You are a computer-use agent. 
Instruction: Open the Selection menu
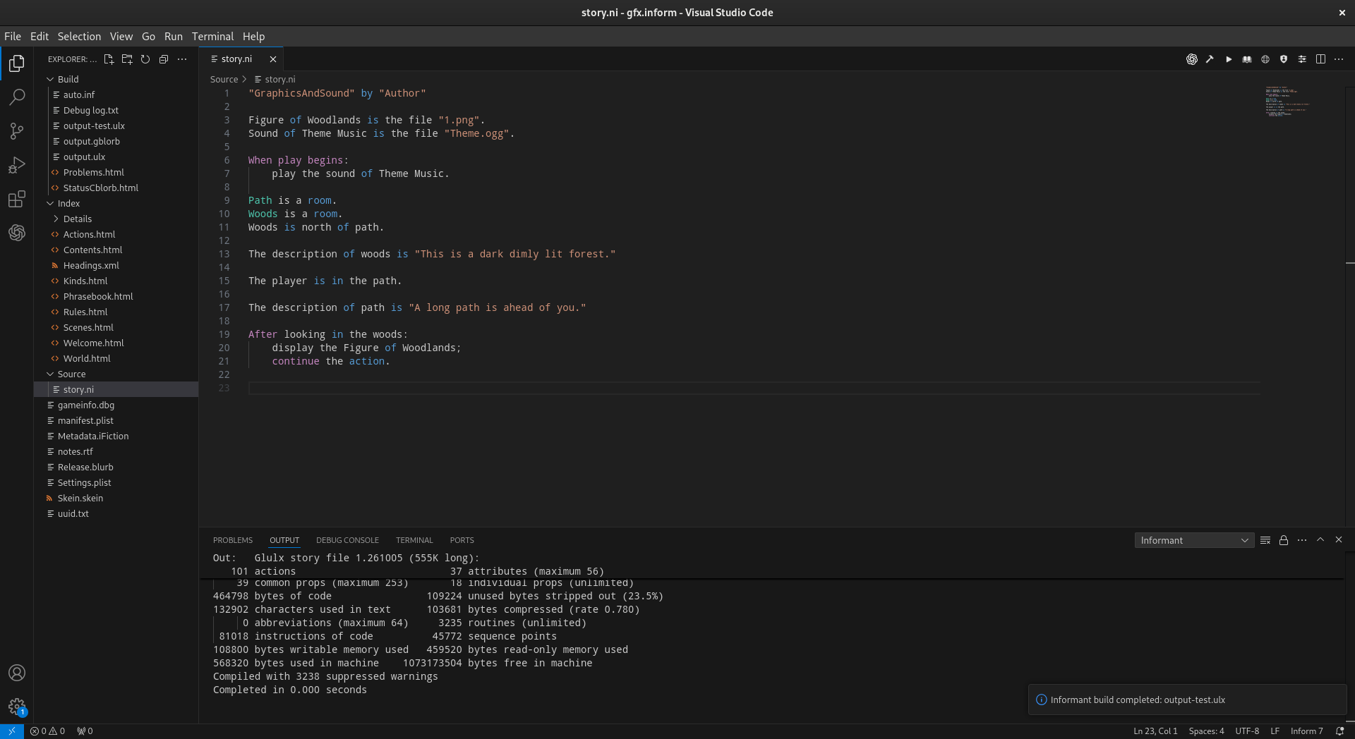click(79, 37)
